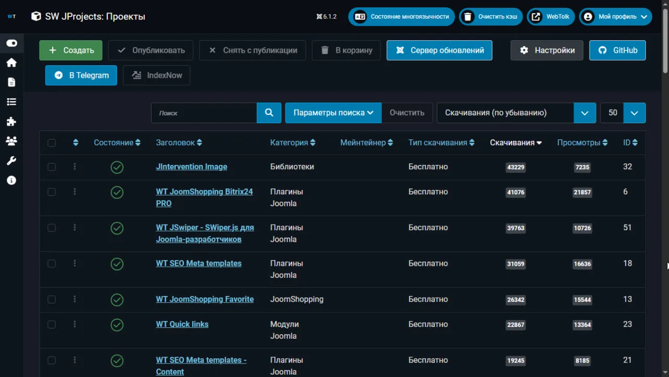Screen dimensions: 669x377
Task: Select the WT JoomShopping Bitrix24 PRO checkbox
Action: tap(52, 192)
